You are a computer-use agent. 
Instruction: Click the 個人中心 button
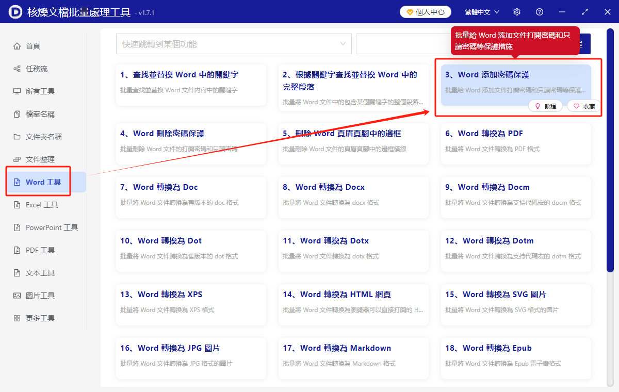[425, 11]
